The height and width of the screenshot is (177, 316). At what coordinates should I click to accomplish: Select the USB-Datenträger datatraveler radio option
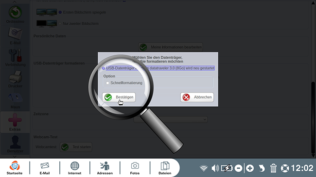pyautogui.click(x=103, y=68)
